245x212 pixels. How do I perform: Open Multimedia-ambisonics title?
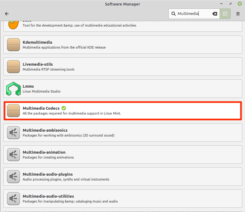[45, 130]
